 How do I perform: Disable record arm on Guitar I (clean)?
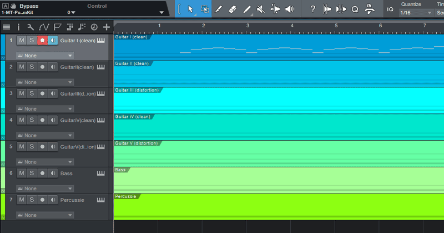tap(42, 40)
